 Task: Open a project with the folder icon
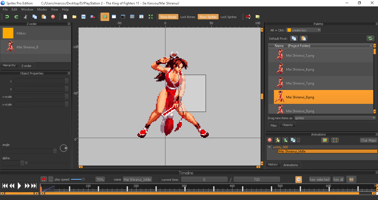pos(74,17)
